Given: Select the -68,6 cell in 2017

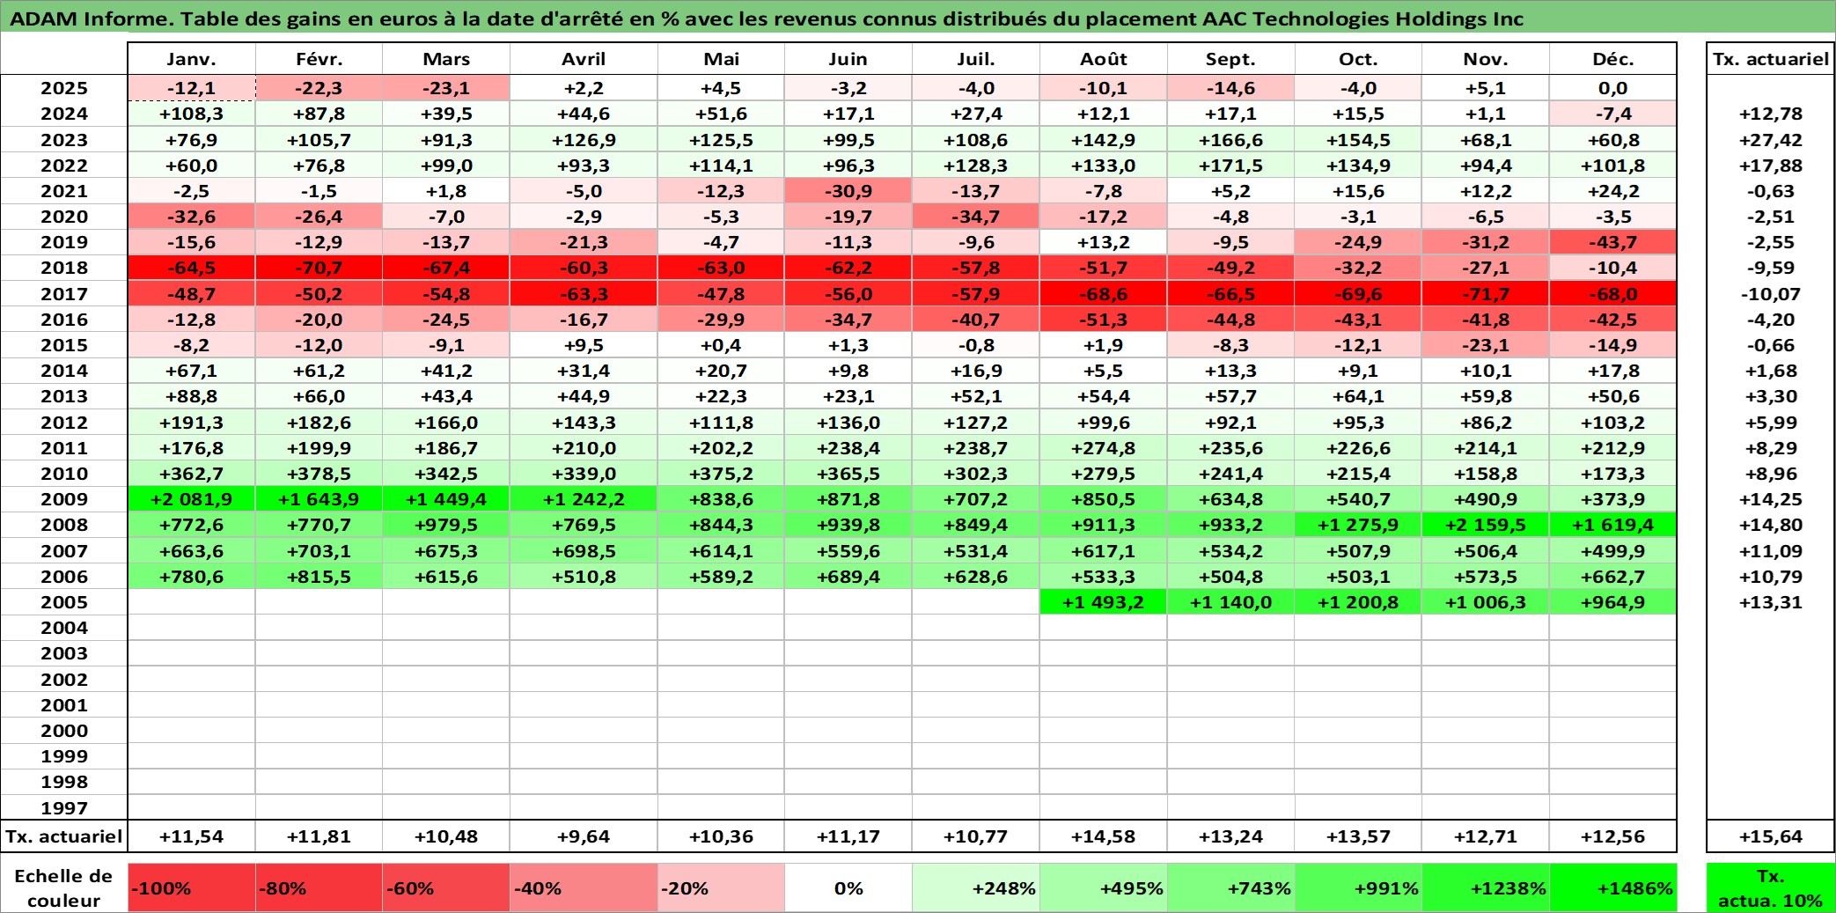Looking at the screenshot, I should click(1103, 294).
